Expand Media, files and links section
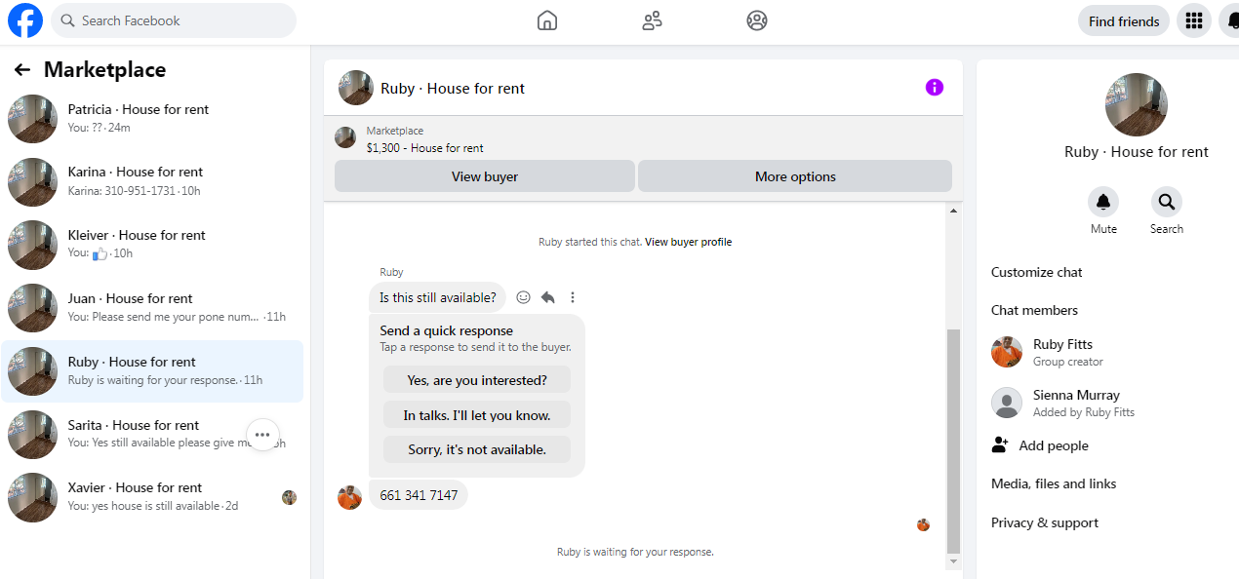The image size is (1239, 579). click(x=1107, y=483)
